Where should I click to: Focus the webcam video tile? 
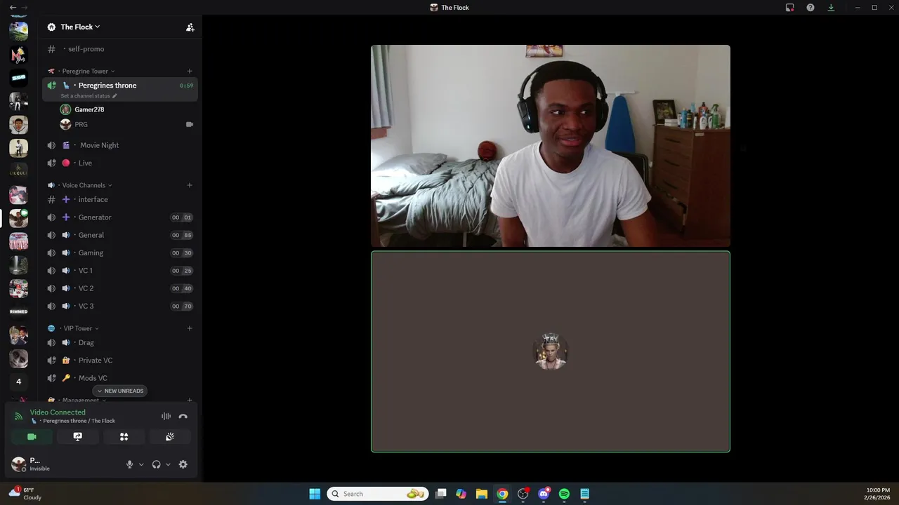point(551,146)
